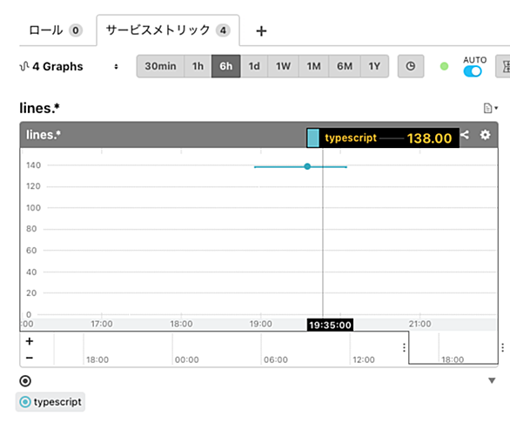Click the 4 Graphs waveform icon
The width and height of the screenshot is (510, 430).
24,66
